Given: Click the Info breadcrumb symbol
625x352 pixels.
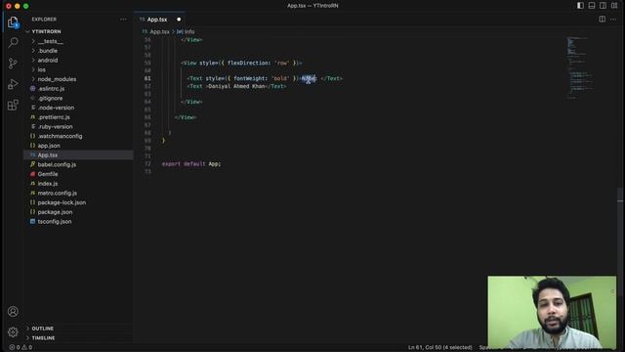Looking at the screenshot, I should pos(189,31).
